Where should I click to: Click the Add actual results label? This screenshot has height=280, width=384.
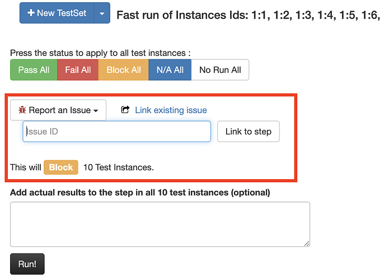pyautogui.click(x=140, y=193)
